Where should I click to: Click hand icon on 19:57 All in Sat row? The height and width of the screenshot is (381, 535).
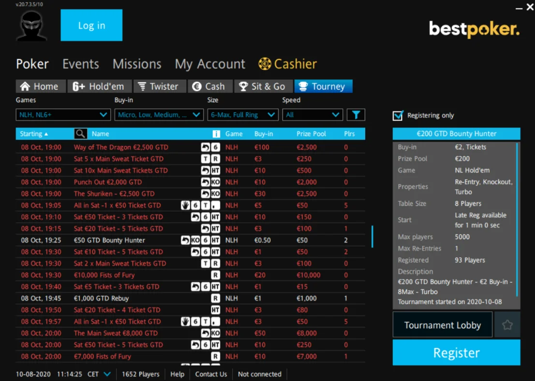pos(185,321)
